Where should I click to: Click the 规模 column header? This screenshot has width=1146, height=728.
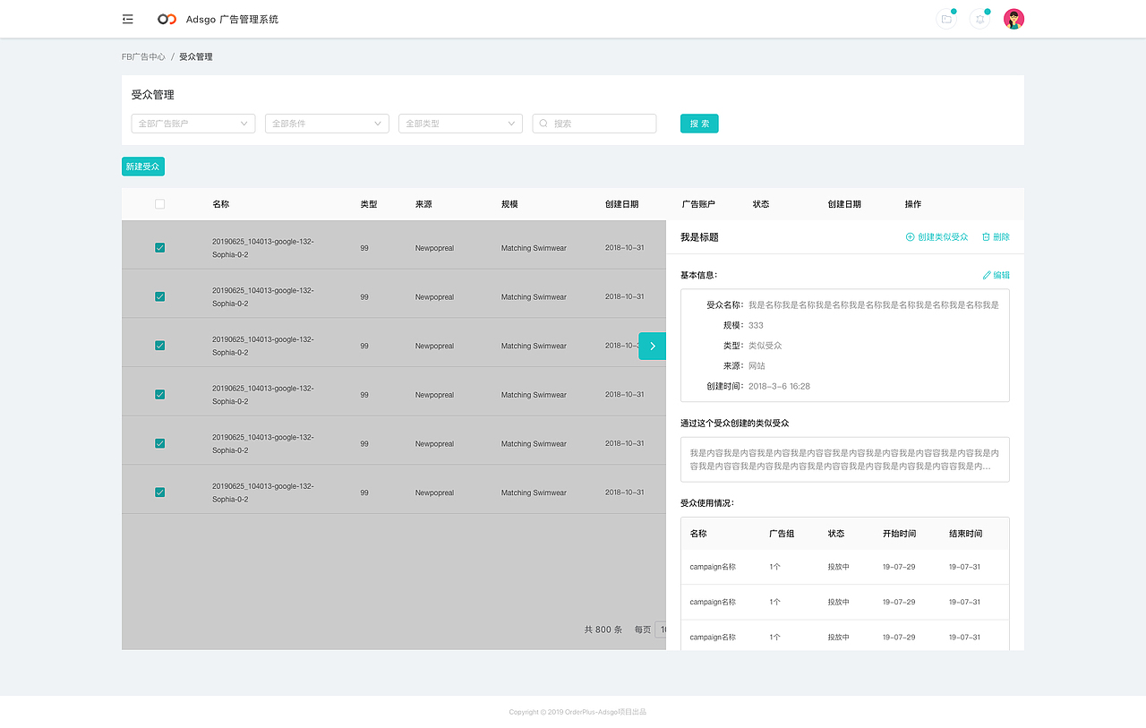(509, 204)
